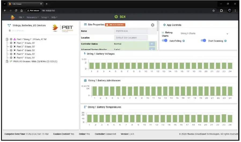Click the Not secure site info badge
The width and height of the screenshot is (241, 142).
(x=33, y=11)
